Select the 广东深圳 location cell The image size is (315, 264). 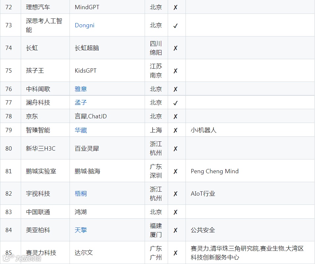tap(156, 171)
